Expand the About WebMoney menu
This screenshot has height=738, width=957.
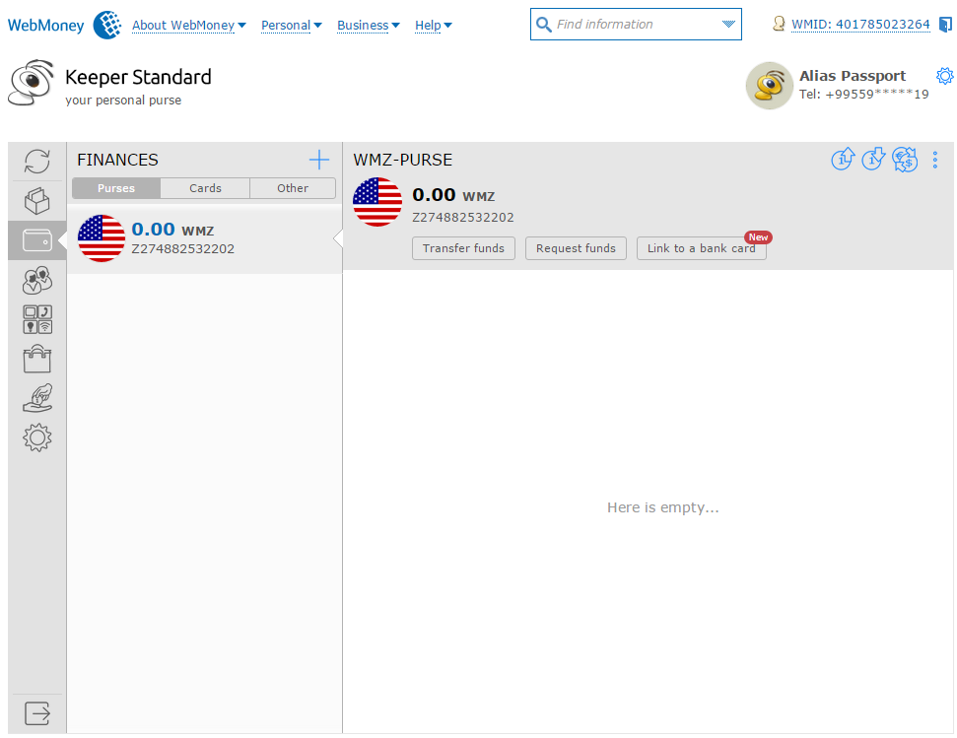188,25
